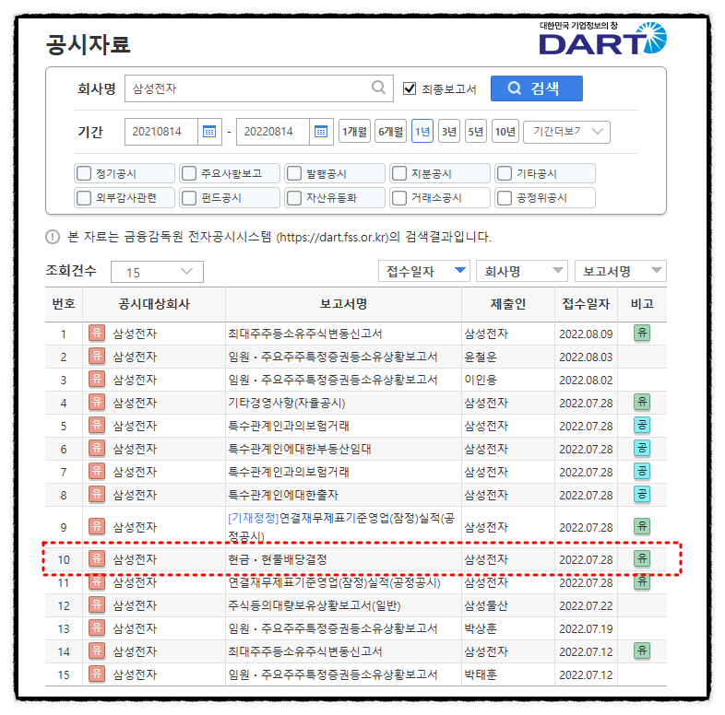Click start date field 20210814

(x=161, y=132)
